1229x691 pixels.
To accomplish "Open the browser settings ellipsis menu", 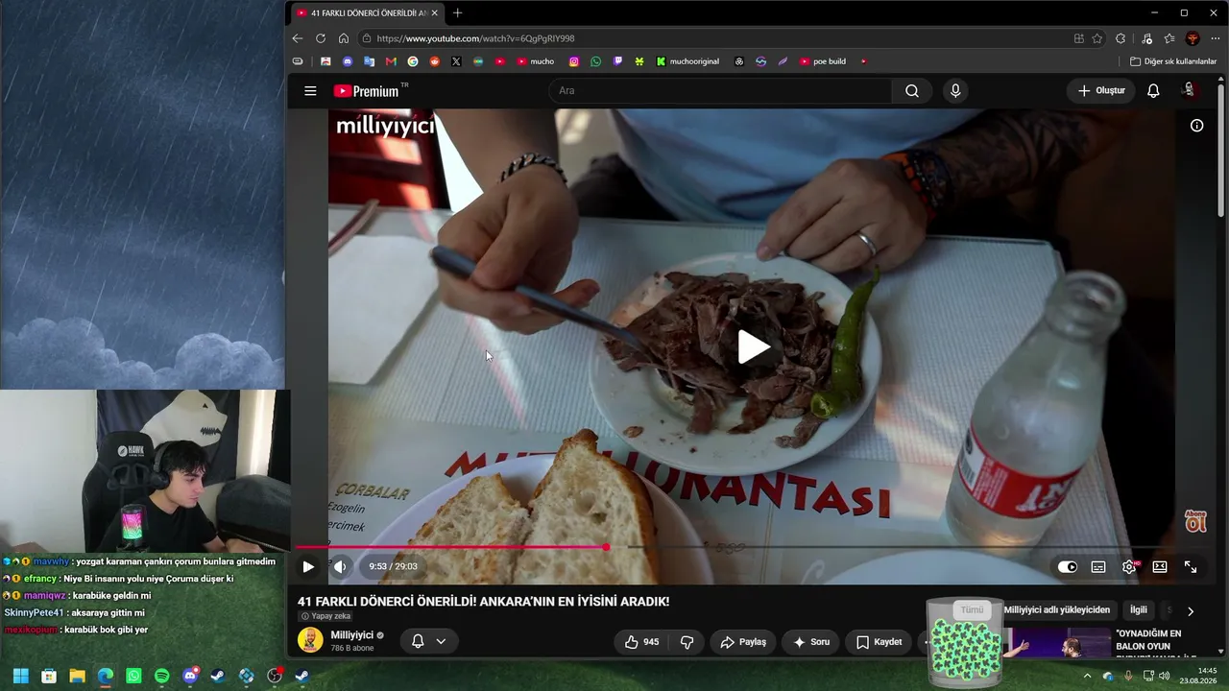I will tap(1217, 38).
